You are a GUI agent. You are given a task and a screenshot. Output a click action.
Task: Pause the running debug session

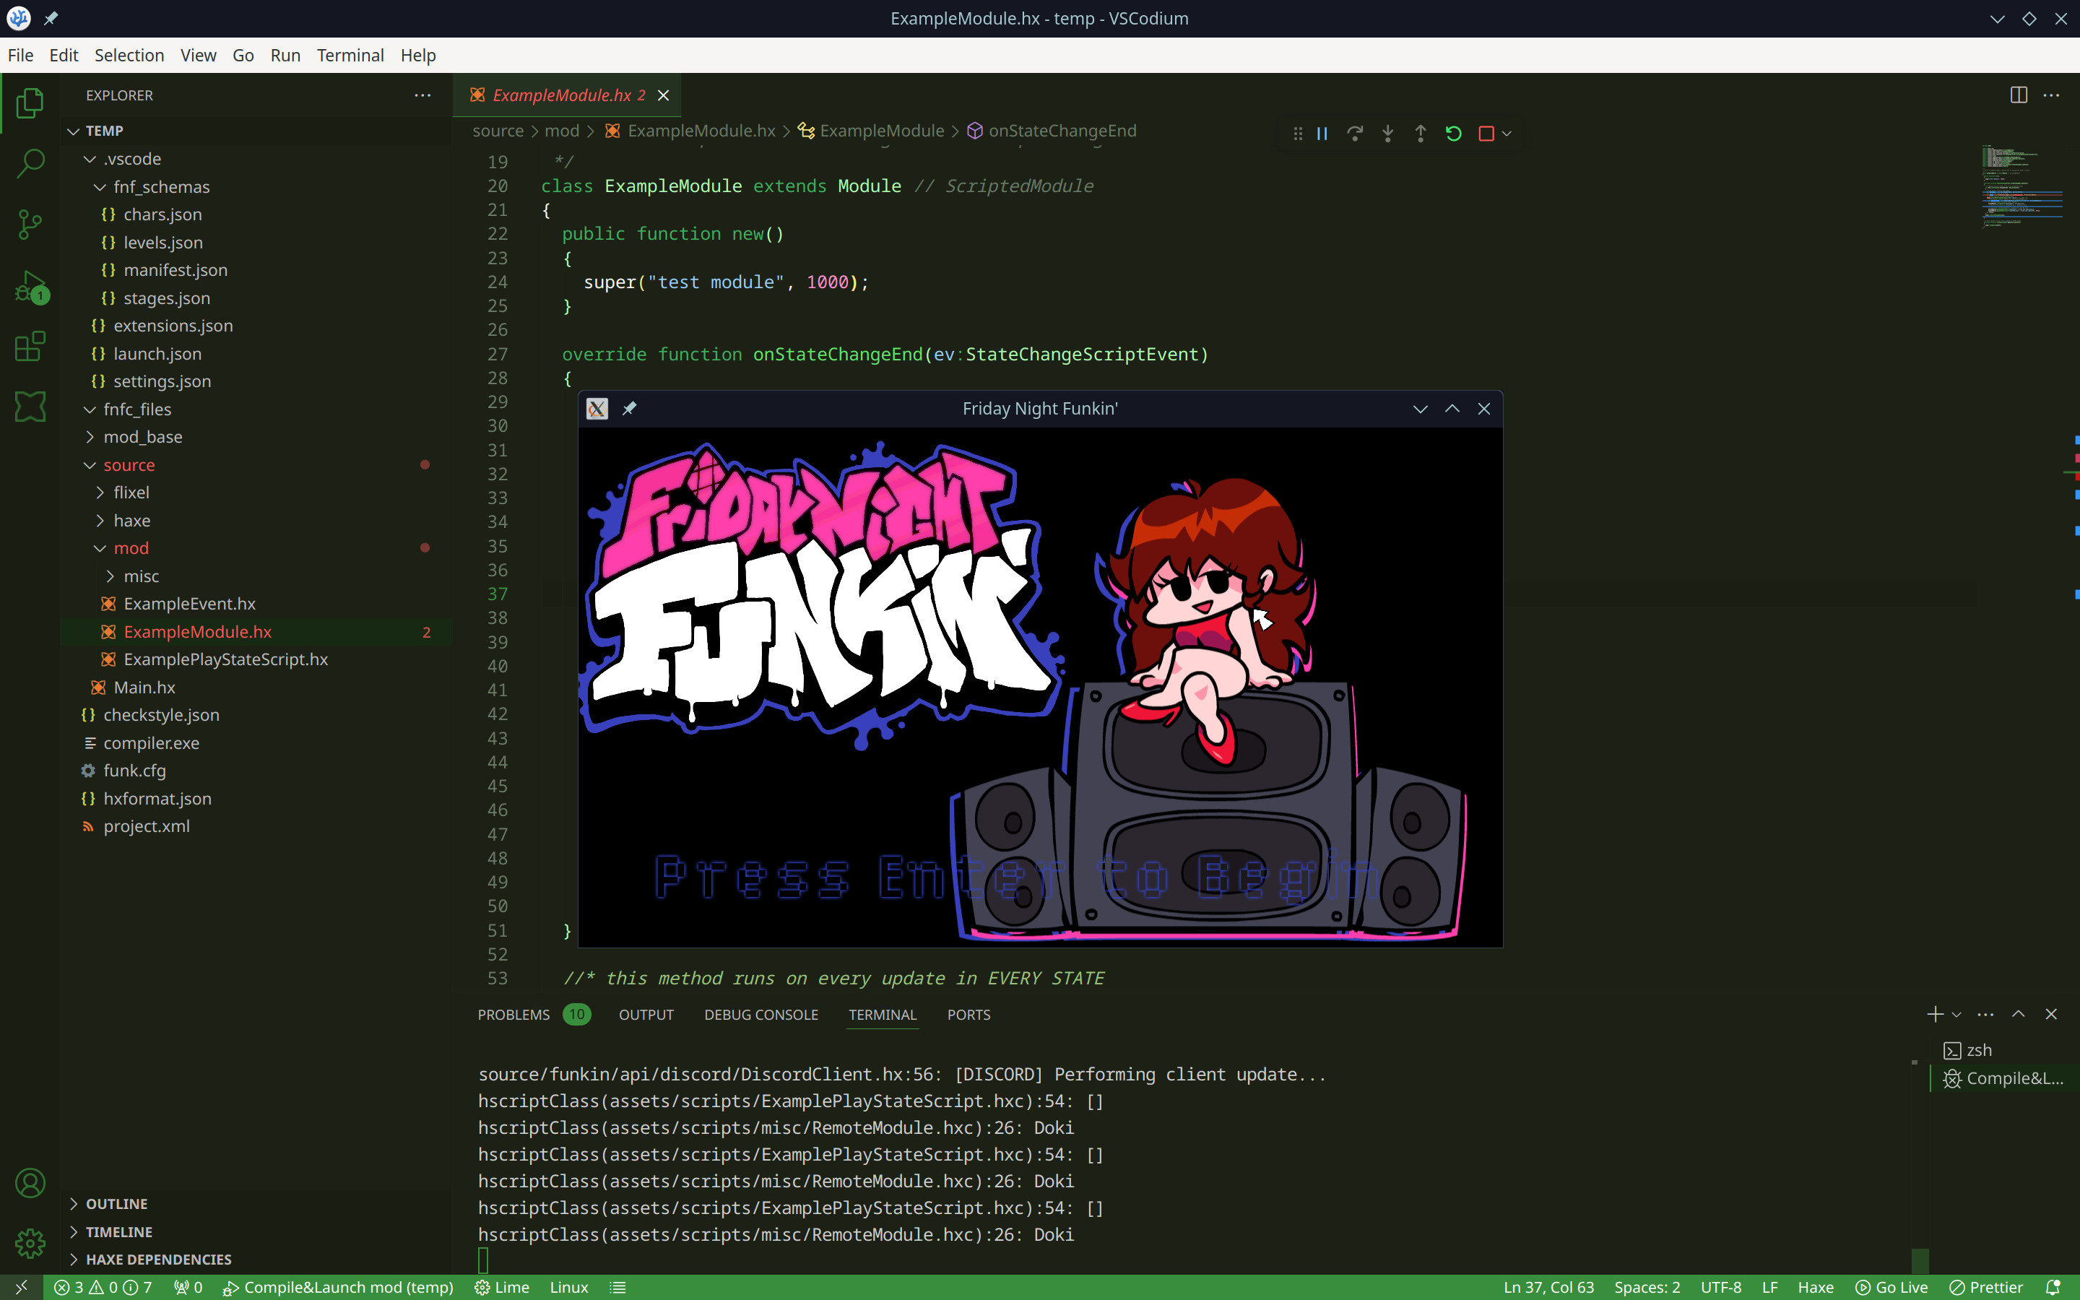click(x=1321, y=134)
